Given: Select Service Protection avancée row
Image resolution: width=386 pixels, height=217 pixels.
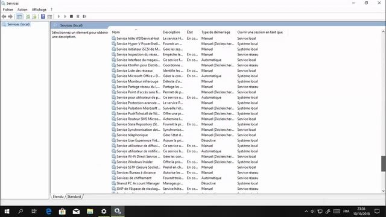Looking at the screenshot, I should point(185,103).
